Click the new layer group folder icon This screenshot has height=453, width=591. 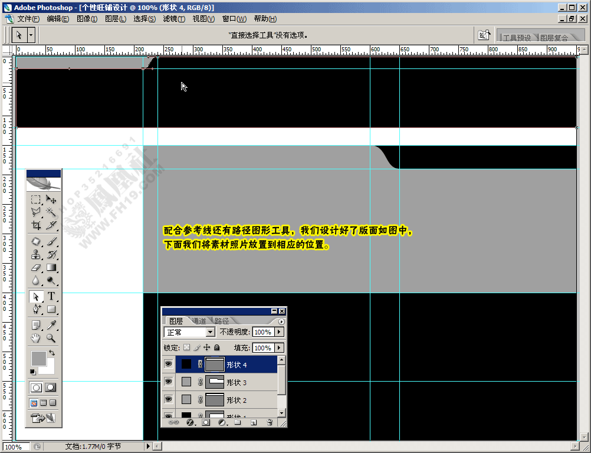(x=238, y=422)
